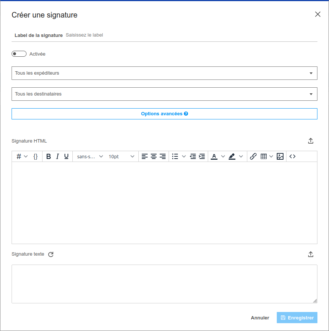Click the underline formatting icon
Image resolution: width=329 pixels, height=331 pixels.
tap(66, 157)
